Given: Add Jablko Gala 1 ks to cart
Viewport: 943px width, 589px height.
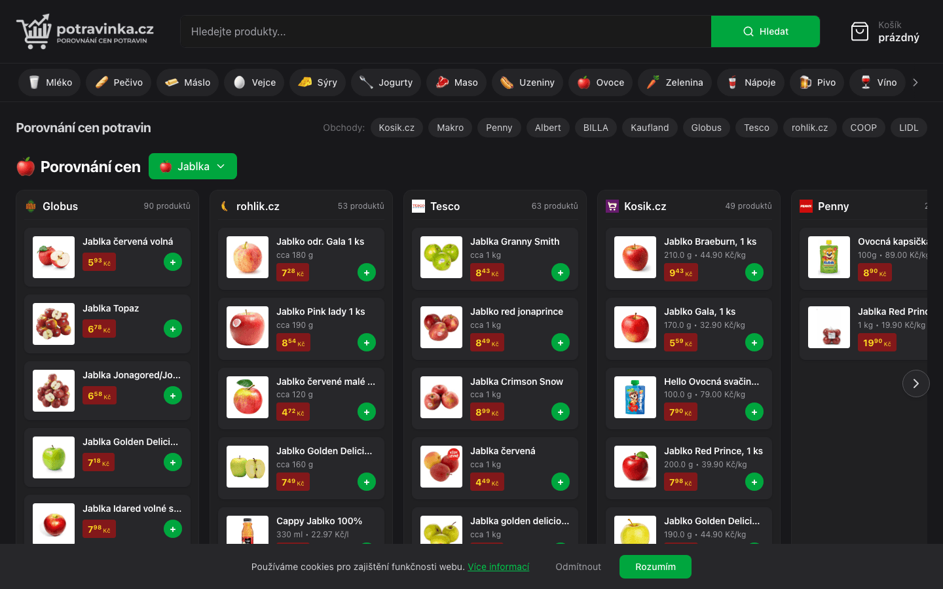Looking at the screenshot, I should pos(754,342).
